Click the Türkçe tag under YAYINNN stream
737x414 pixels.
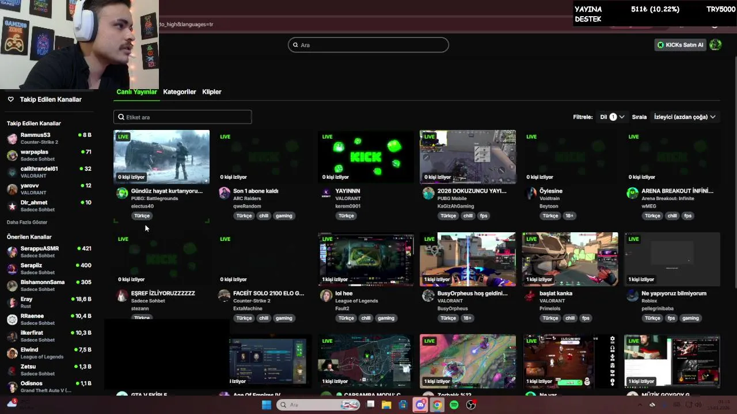[346, 216]
